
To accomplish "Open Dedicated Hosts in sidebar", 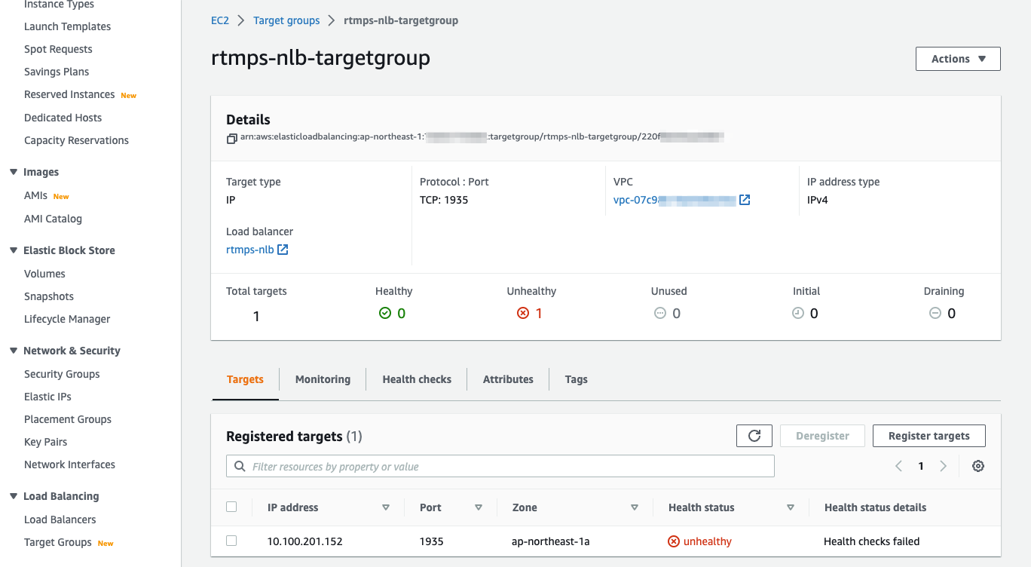I will pos(63,118).
